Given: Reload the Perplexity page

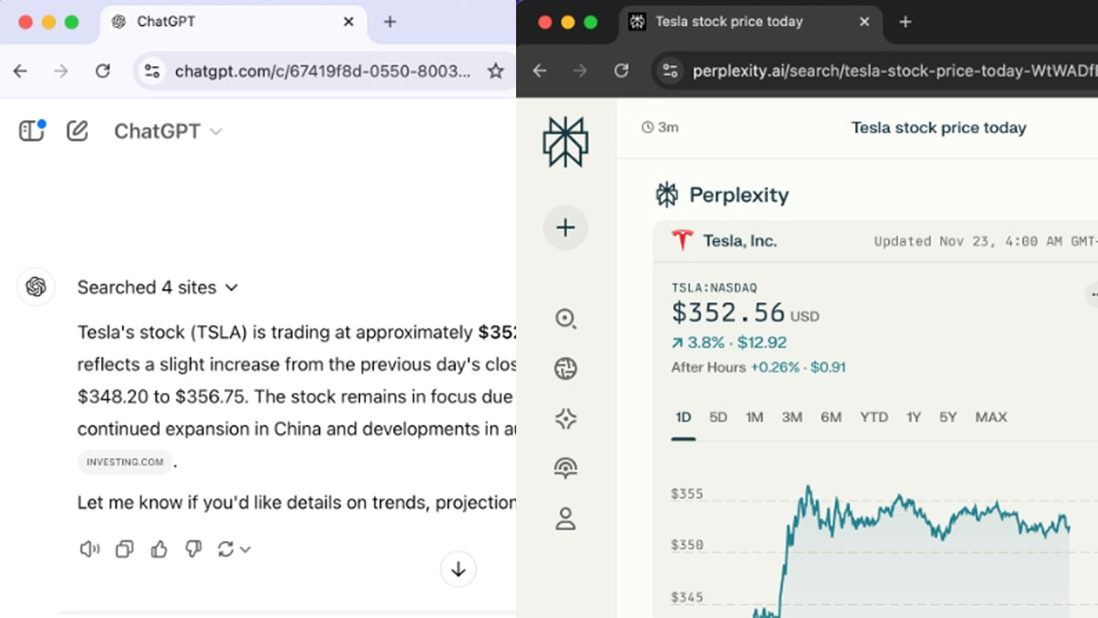Looking at the screenshot, I should [622, 71].
